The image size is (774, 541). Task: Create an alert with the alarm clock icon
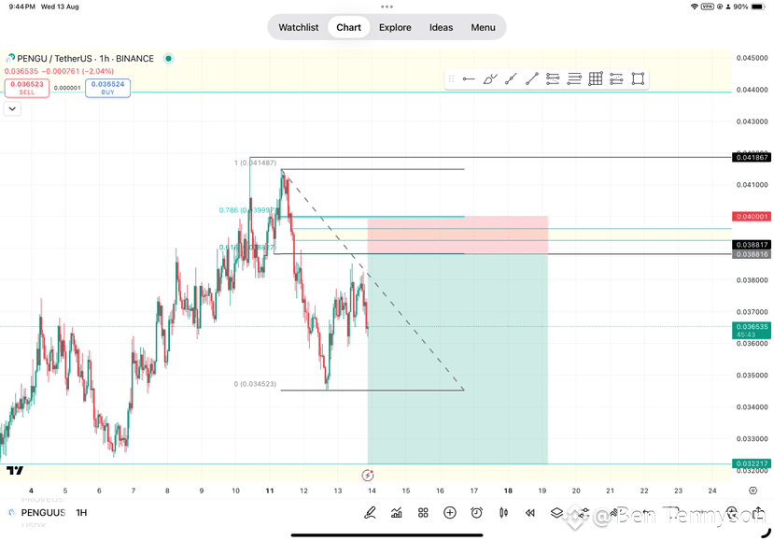(x=476, y=513)
